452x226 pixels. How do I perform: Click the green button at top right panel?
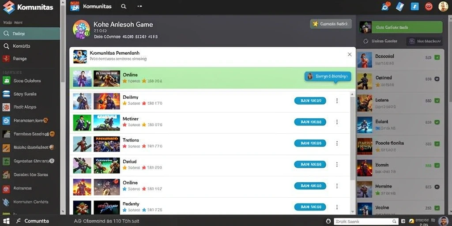pyautogui.click(x=401, y=27)
